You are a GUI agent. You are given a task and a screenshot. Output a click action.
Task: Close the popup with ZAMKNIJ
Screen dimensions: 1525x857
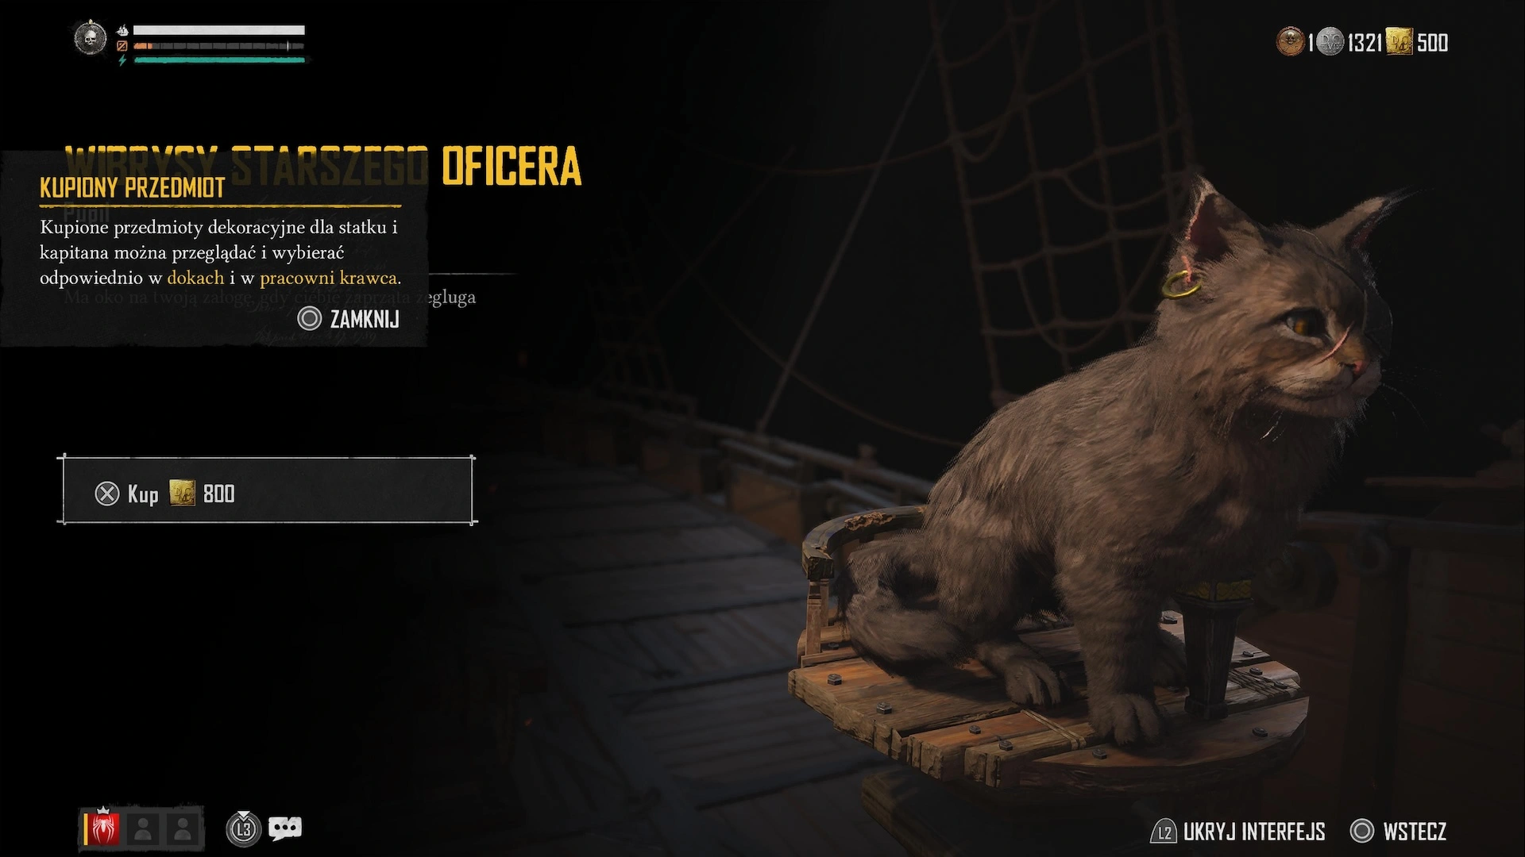pyautogui.click(x=349, y=319)
